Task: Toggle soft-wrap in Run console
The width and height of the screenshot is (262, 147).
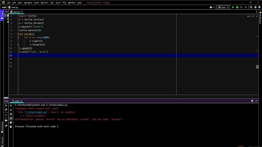Action: [11, 114]
